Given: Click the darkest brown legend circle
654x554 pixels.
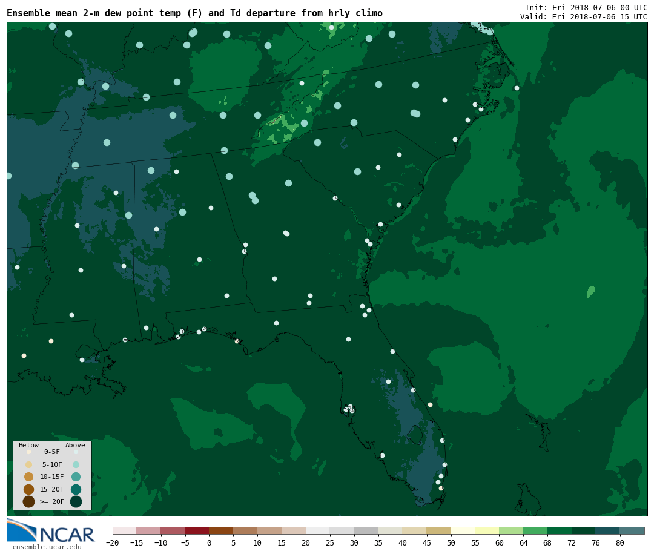Looking at the screenshot, I should point(29,501).
